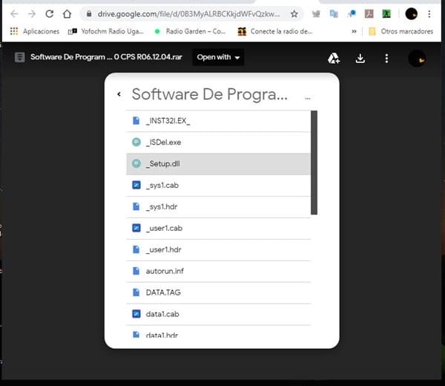Viewport: 445px width, 386px height.
Task: Go back in browser history
Action: click(14, 13)
